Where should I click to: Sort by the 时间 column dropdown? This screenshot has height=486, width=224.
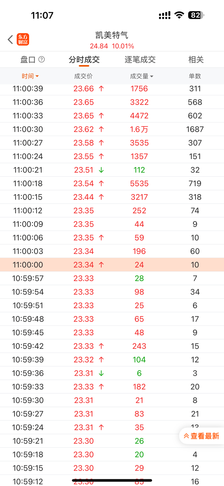(x=30, y=76)
